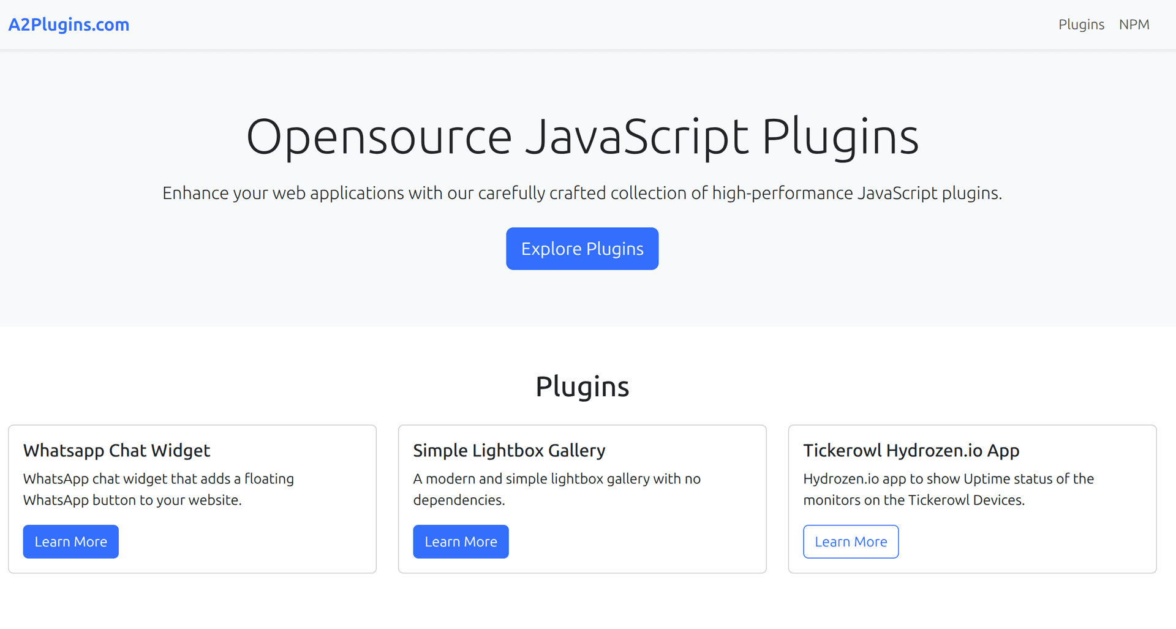Click the WhatsApp widget description text
The image size is (1176, 629).
coord(158,489)
